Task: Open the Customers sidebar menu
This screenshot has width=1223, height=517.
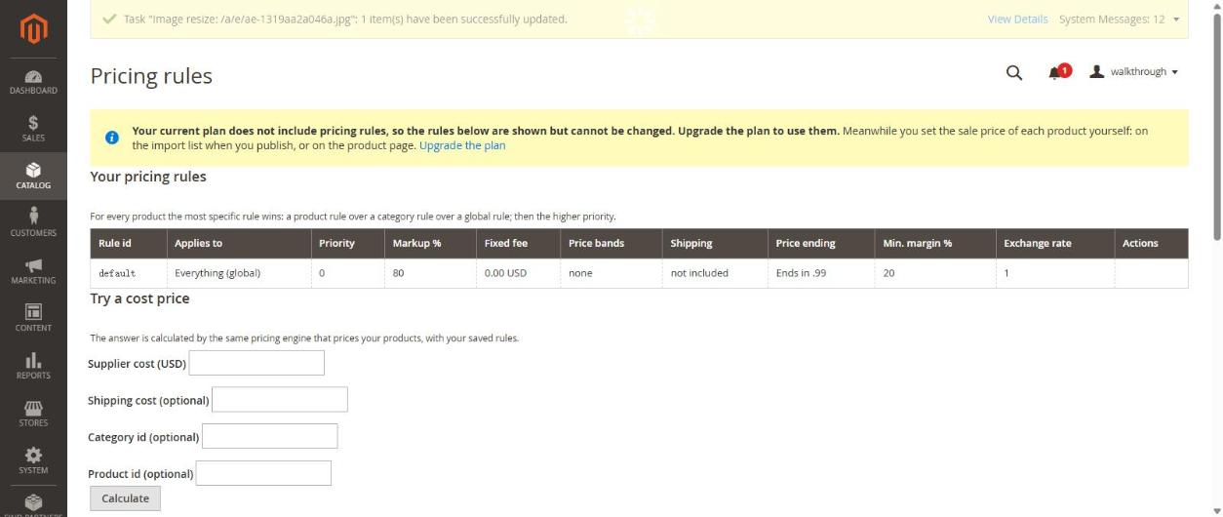Action: (x=33, y=222)
